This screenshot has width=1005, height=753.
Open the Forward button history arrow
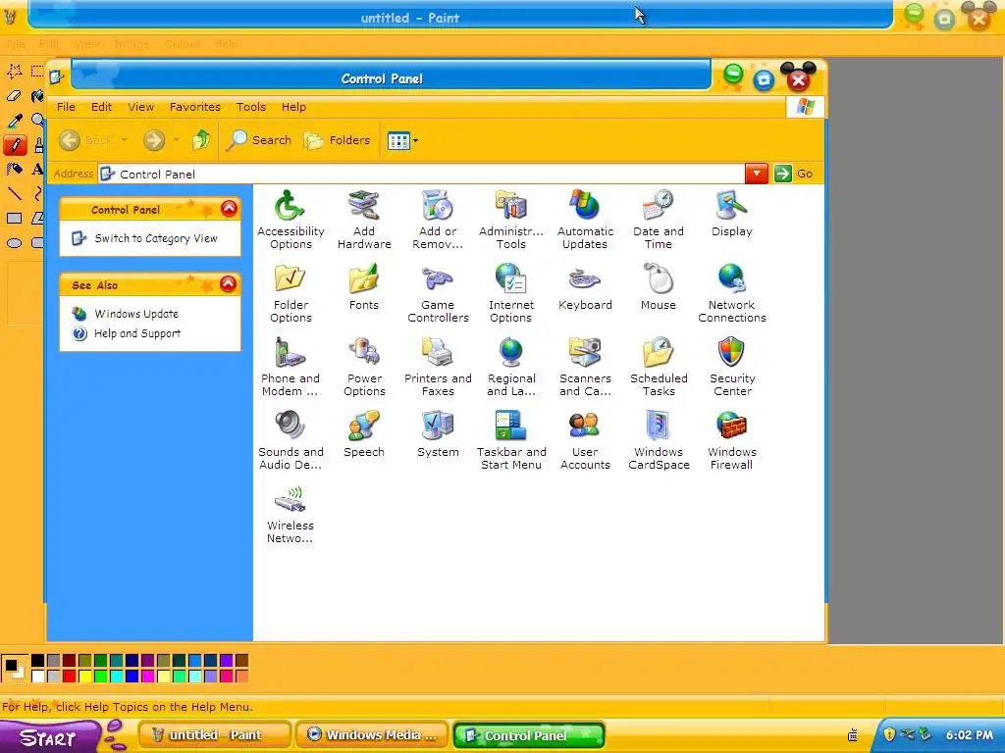[x=176, y=139]
